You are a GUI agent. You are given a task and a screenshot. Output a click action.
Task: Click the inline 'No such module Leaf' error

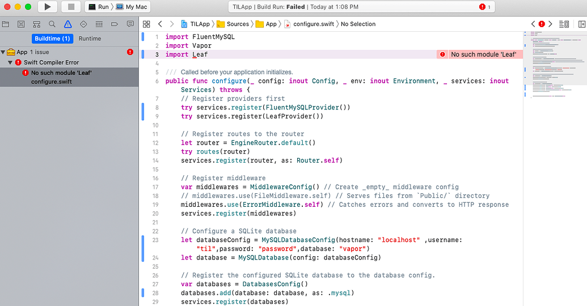(x=483, y=54)
